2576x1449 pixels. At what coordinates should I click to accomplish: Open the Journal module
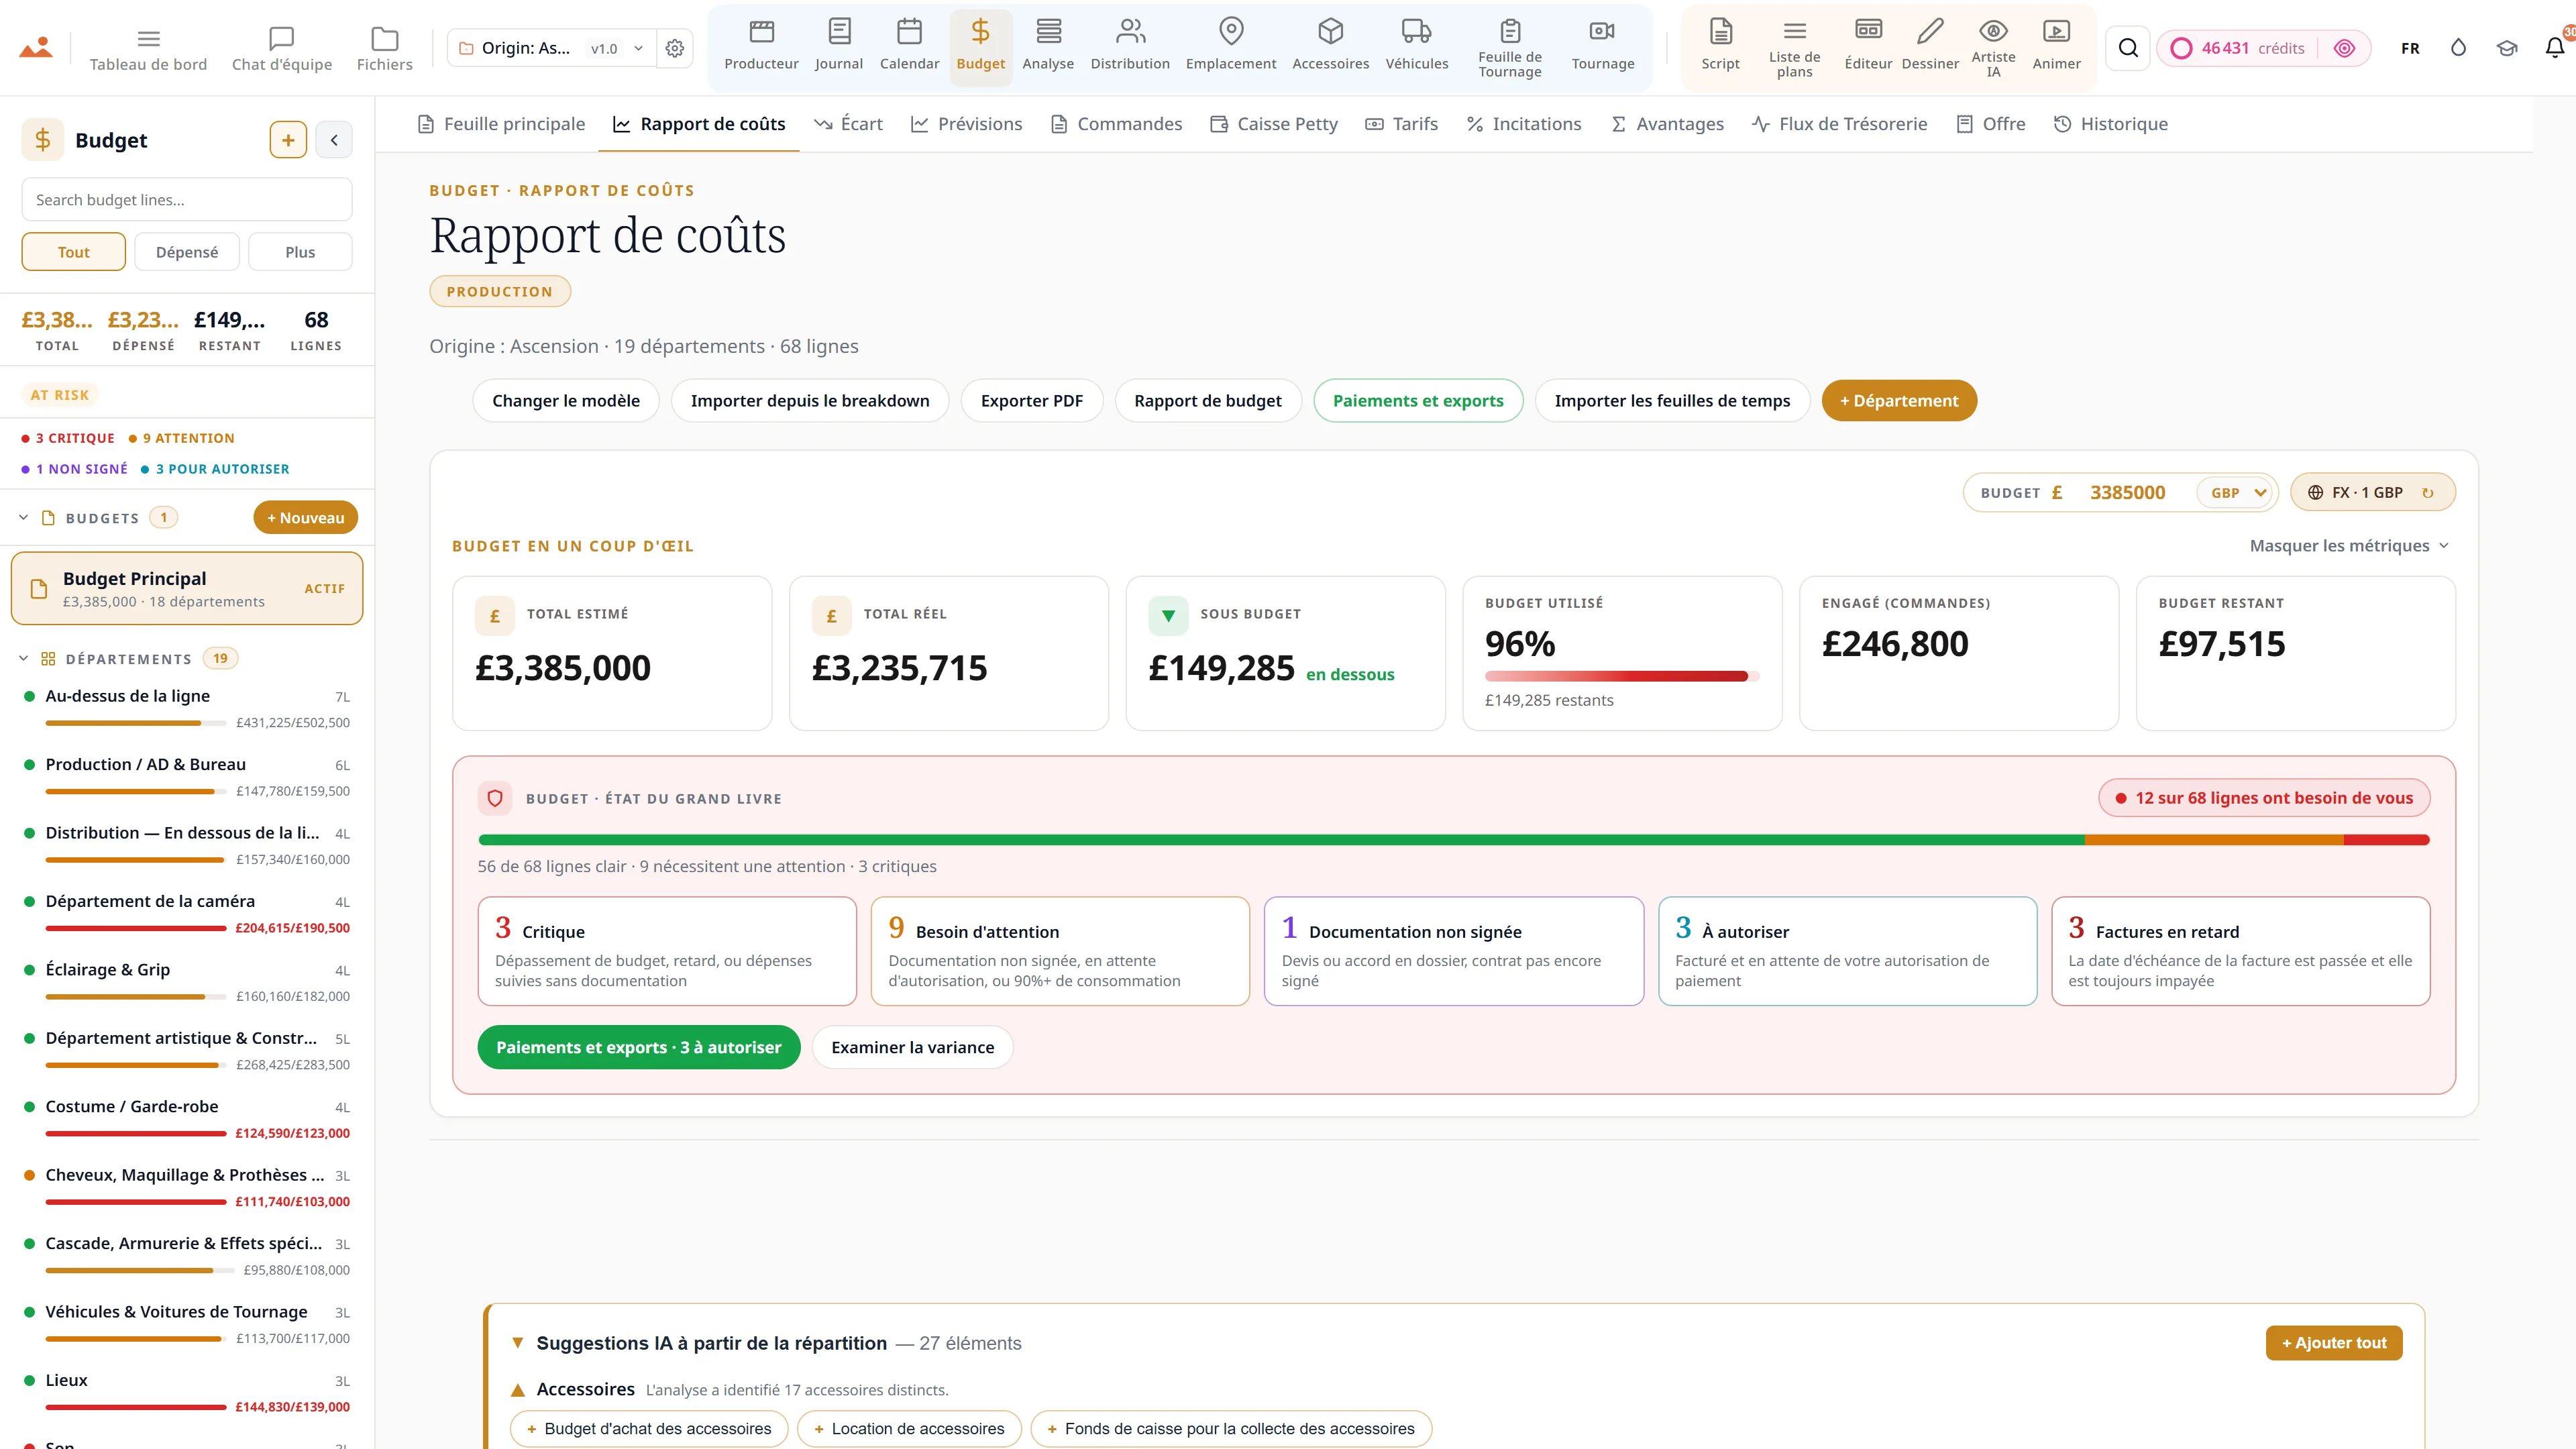coord(838,46)
